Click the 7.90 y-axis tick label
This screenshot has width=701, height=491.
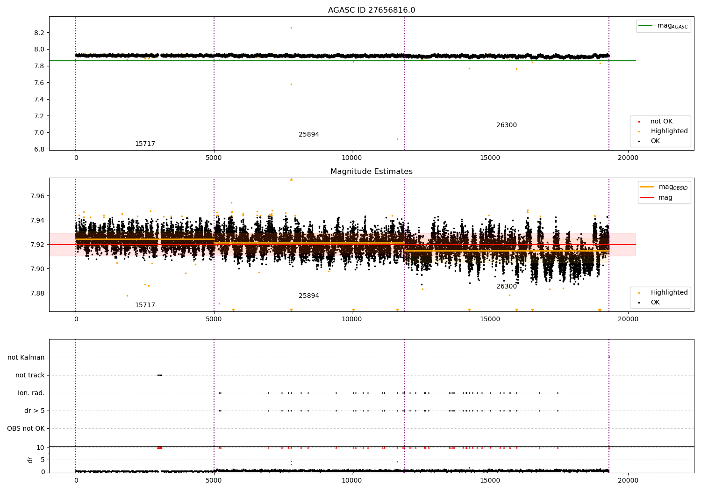coord(37,269)
